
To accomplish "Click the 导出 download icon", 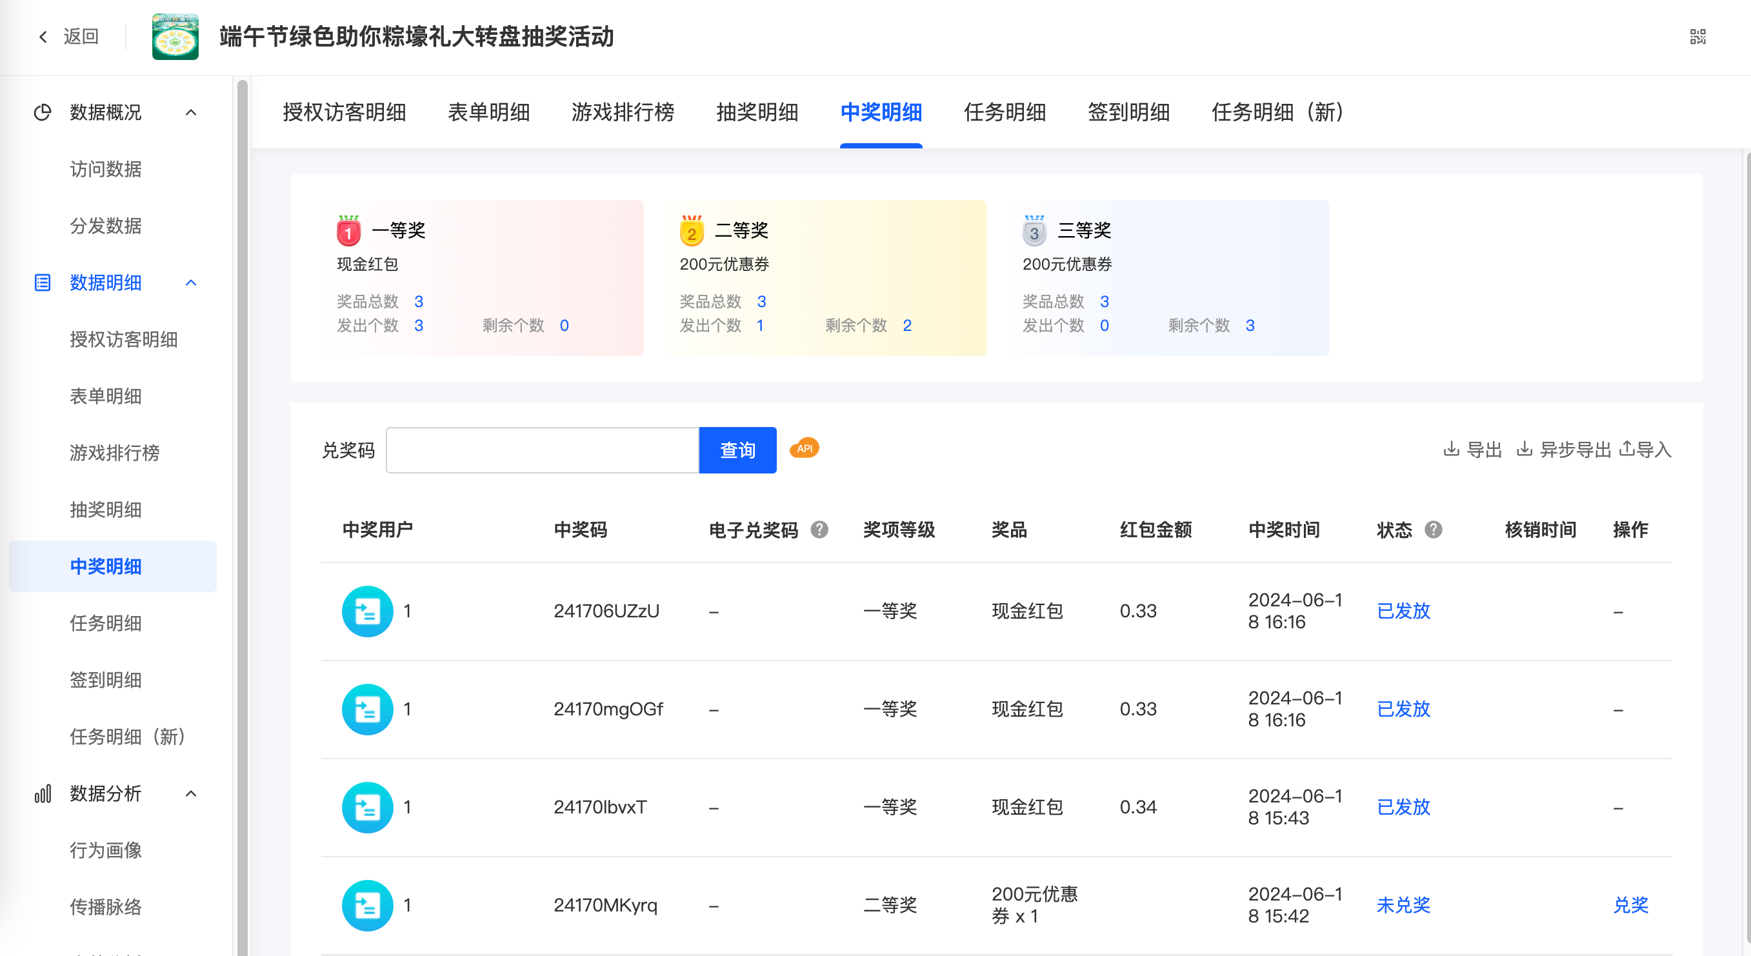I will (1450, 448).
